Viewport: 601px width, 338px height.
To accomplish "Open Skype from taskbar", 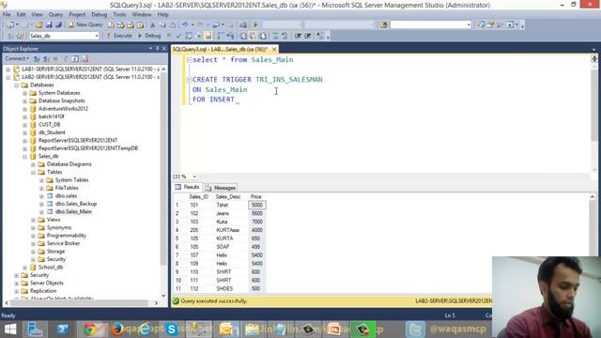I will click(x=172, y=330).
